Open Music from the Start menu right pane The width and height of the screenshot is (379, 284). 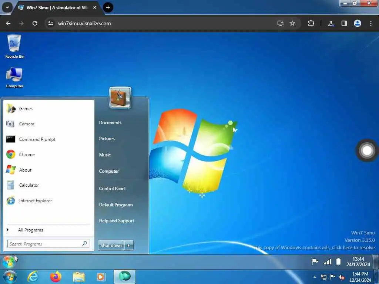click(x=105, y=155)
